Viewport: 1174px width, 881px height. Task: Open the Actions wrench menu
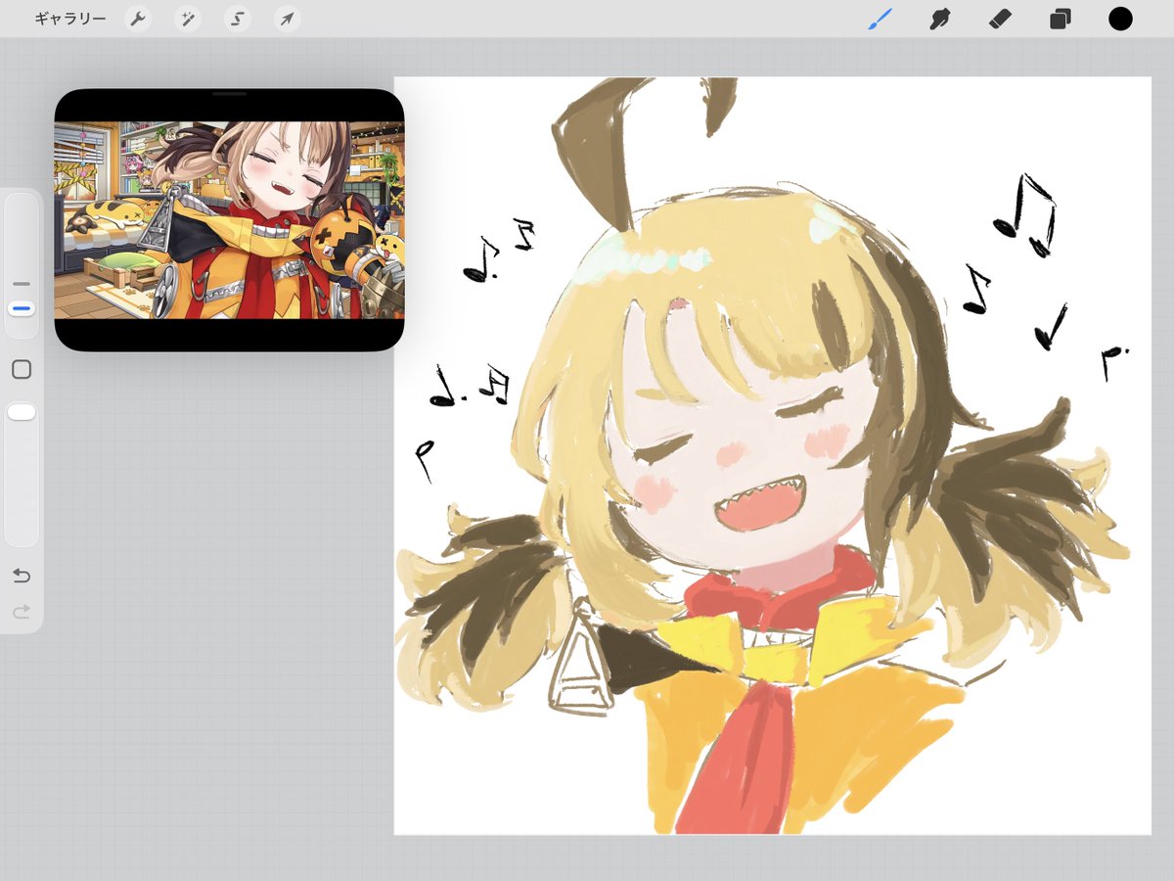click(x=139, y=19)
